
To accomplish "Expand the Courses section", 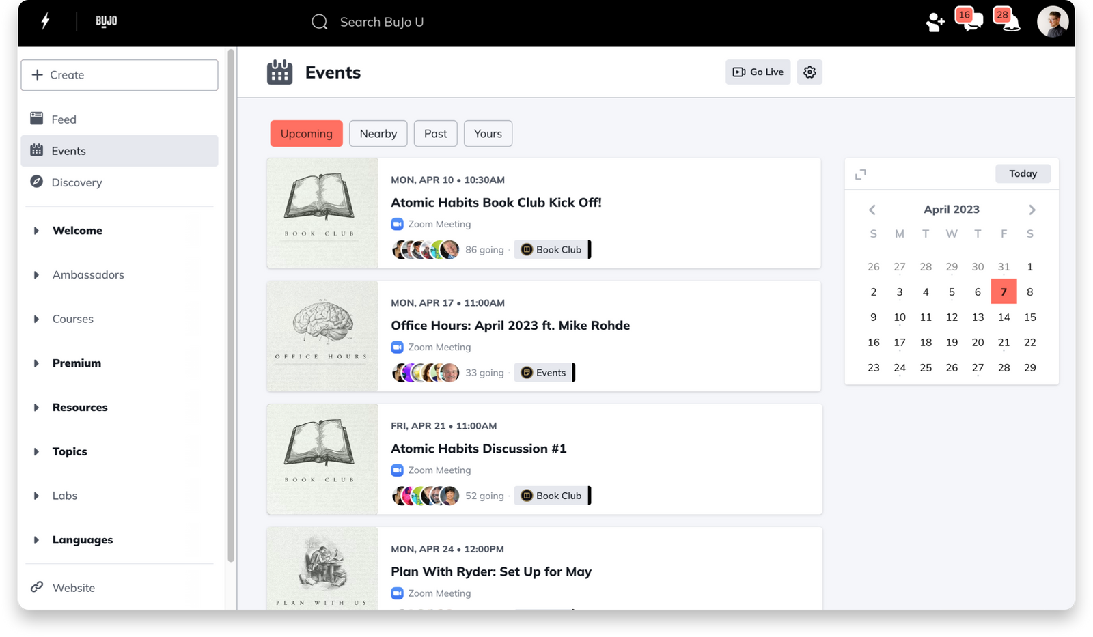I will coord(37,319).
